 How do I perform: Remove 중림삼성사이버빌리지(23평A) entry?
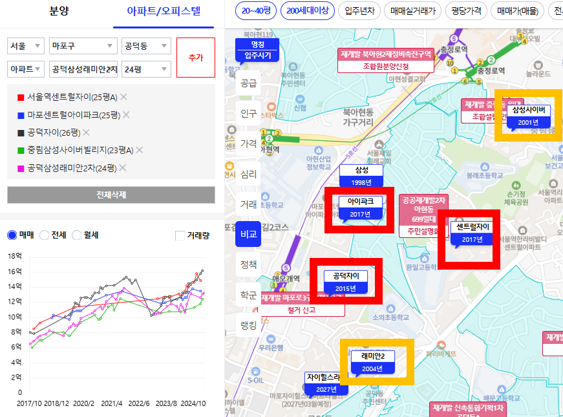pos(140,150)
